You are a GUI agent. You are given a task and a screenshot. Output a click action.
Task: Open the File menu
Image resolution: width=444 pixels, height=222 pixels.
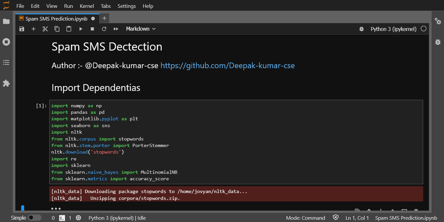tap(20, 6)
